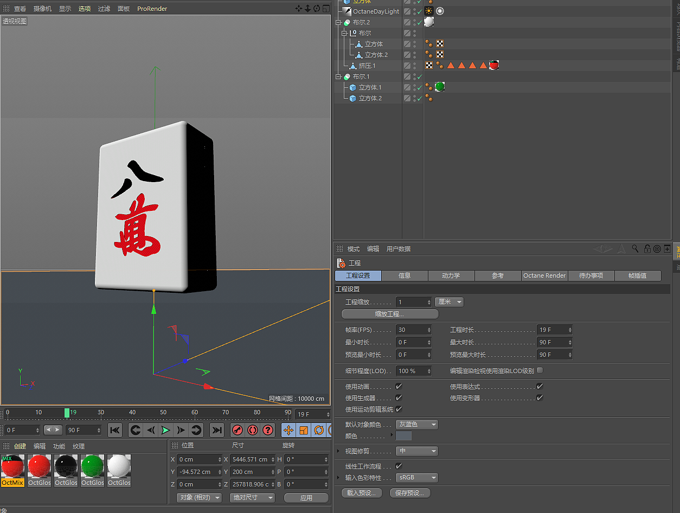Toggle the lock icon in attributes panel
This screenshot has height=513, width=680.
click(647, 248)
